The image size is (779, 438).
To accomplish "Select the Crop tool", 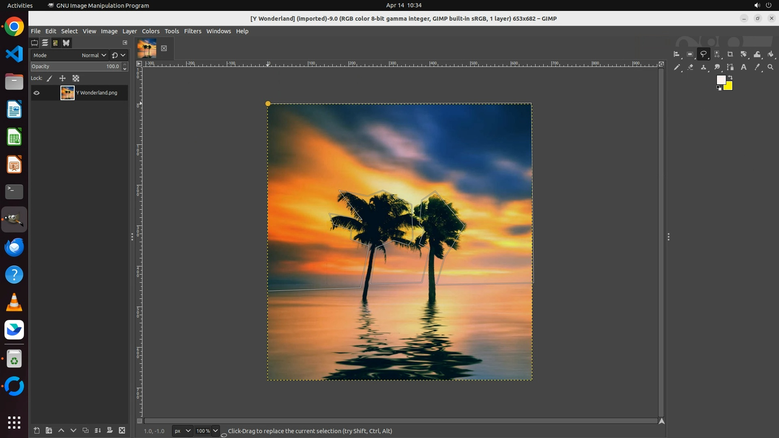I will (x=730, y=54).
